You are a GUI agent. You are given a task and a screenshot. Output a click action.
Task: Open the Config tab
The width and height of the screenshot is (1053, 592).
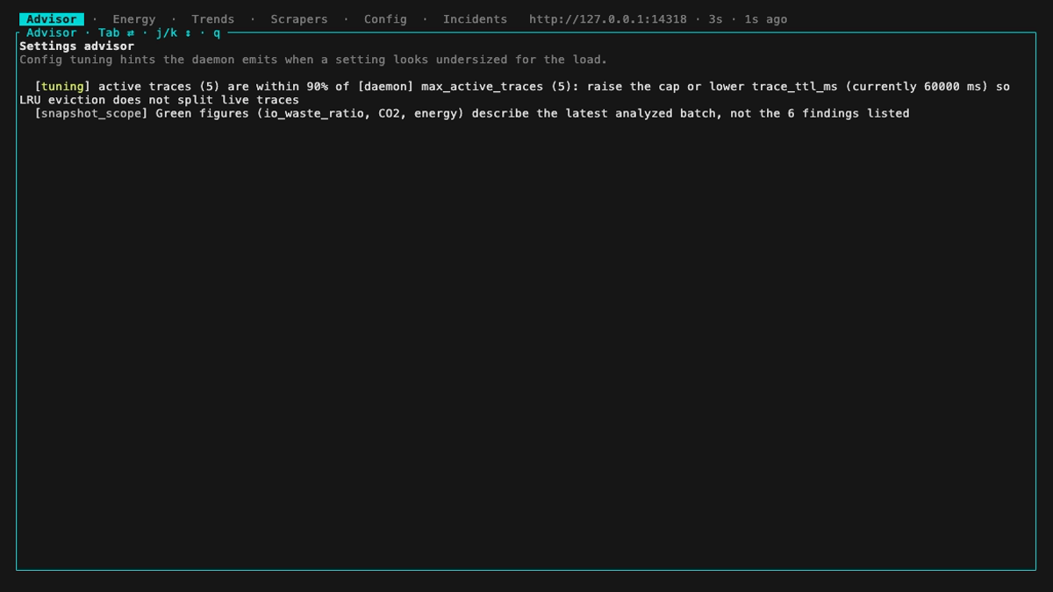click(385, 19)
